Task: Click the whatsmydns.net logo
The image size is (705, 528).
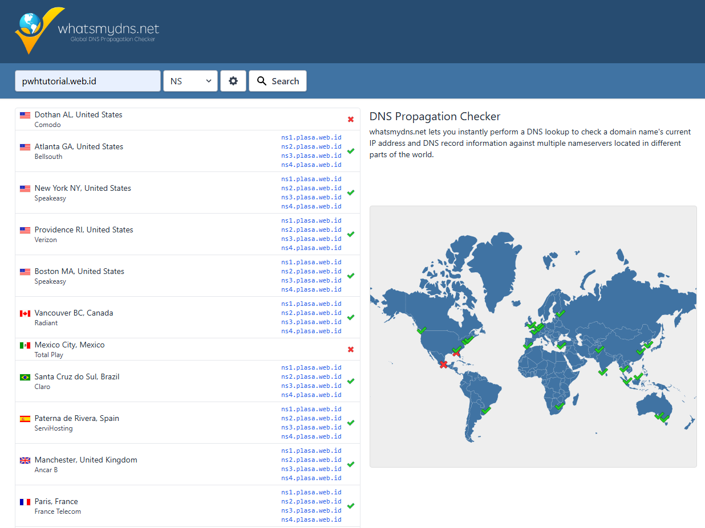Action: (x=87, y=31)
